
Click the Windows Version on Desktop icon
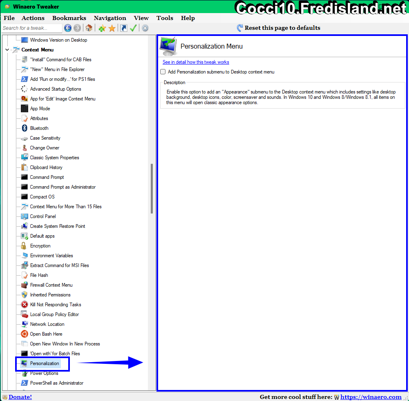click(25, 40)
